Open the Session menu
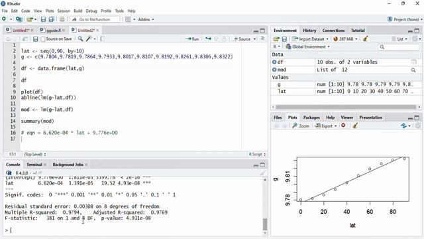 pyautogui.click(x=64, y=11)
